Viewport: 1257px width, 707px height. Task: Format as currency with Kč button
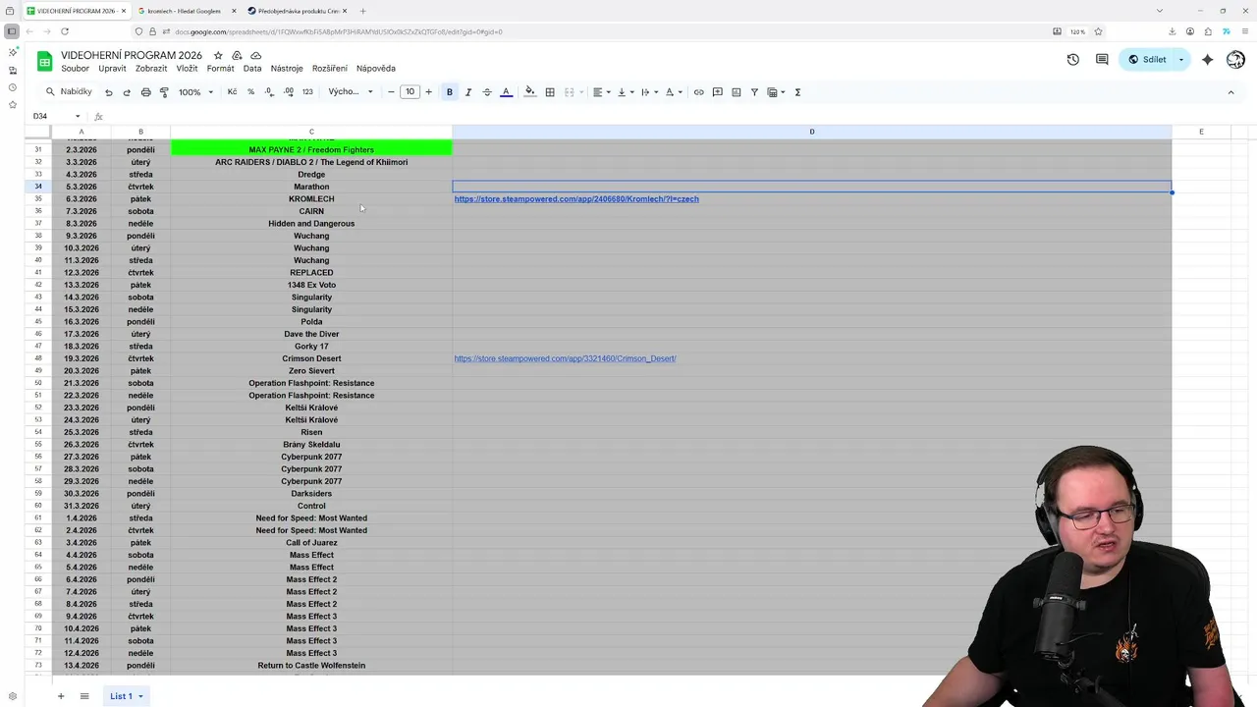[x=233, y=92]
